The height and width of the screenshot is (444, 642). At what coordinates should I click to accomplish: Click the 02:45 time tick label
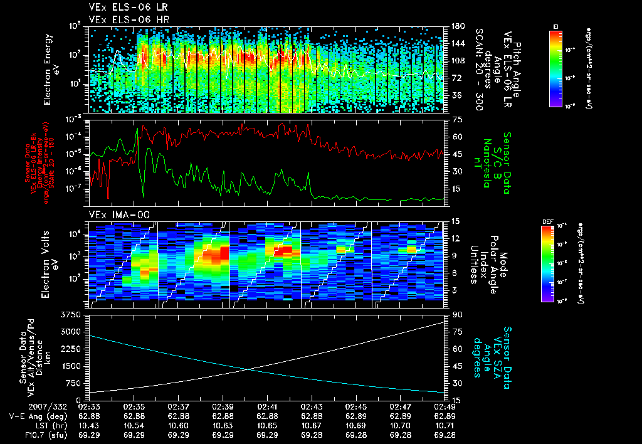(356, 408)
